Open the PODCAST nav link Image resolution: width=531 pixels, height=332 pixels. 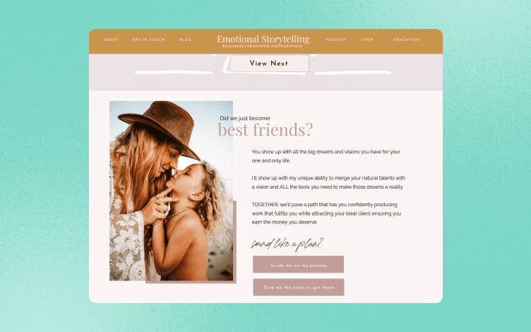(335, 40)
